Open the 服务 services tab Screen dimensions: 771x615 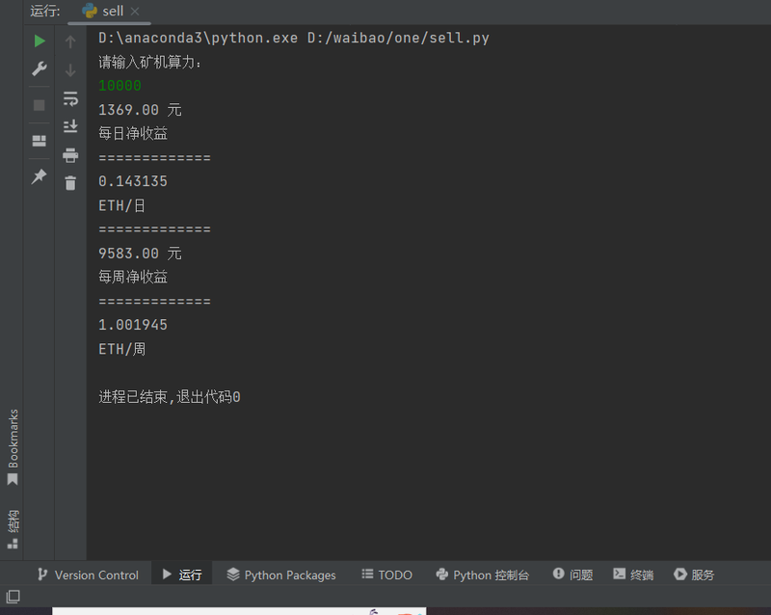click(x=694, y=575)
